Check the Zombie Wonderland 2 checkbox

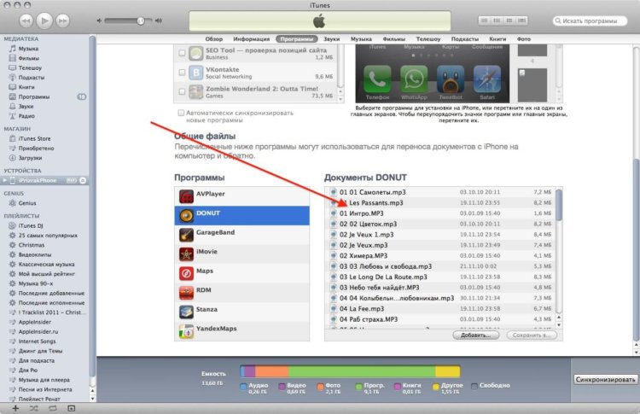182,91
